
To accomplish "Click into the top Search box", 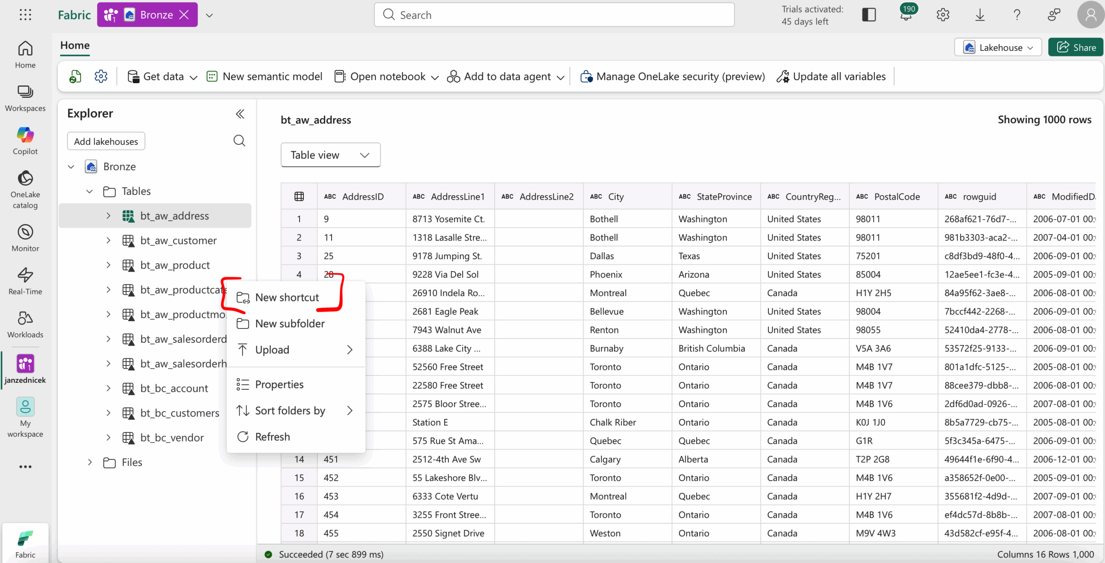I will (554, 15).
